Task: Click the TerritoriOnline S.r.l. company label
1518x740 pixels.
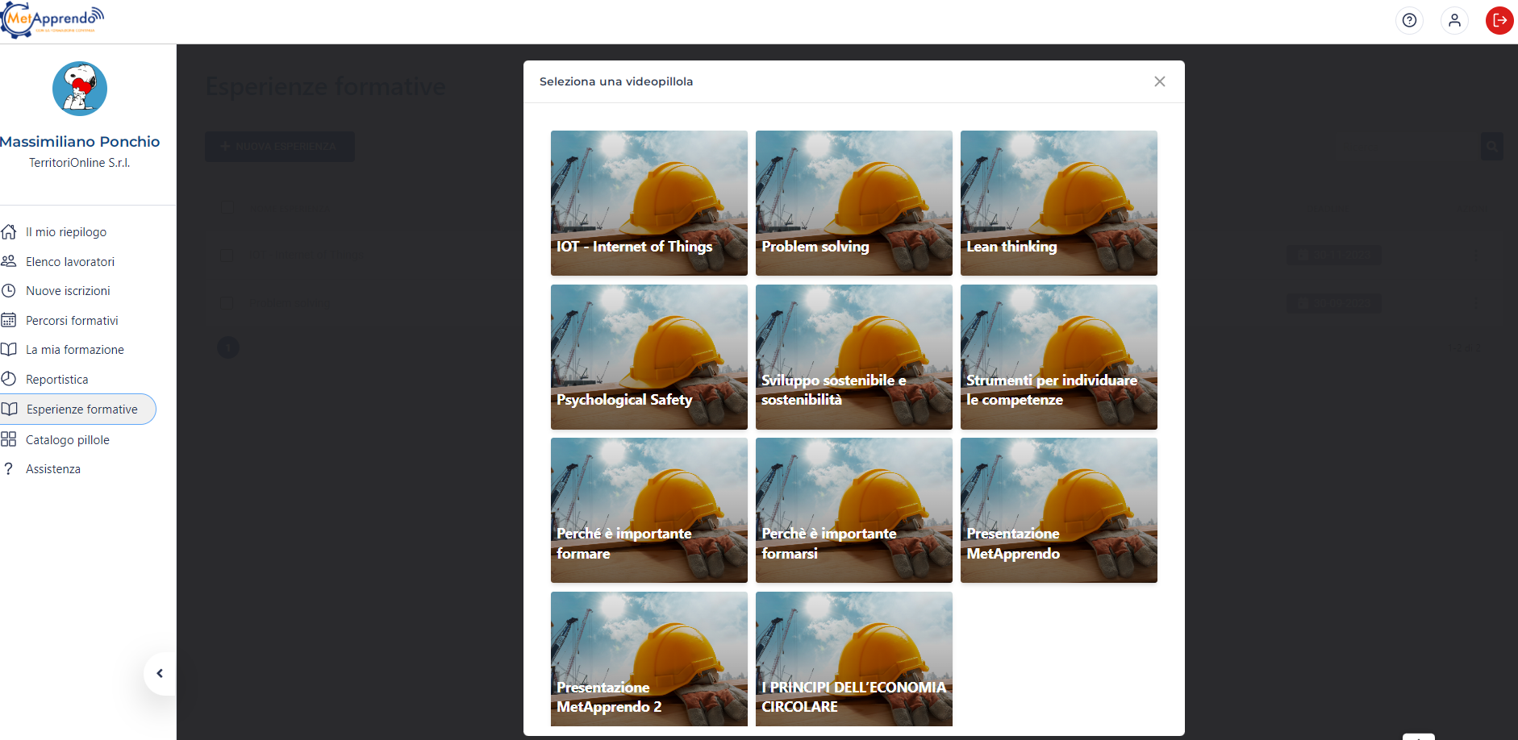Action: point(80,163)
